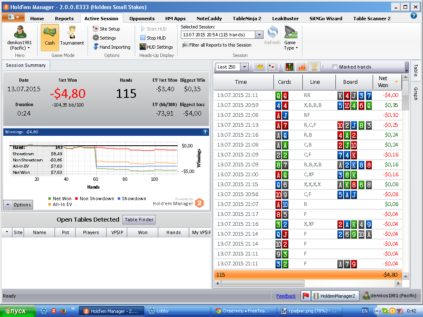Switch to the Chrome taskbar window
This screenshot has height=317, width=423.
(244, 311)
